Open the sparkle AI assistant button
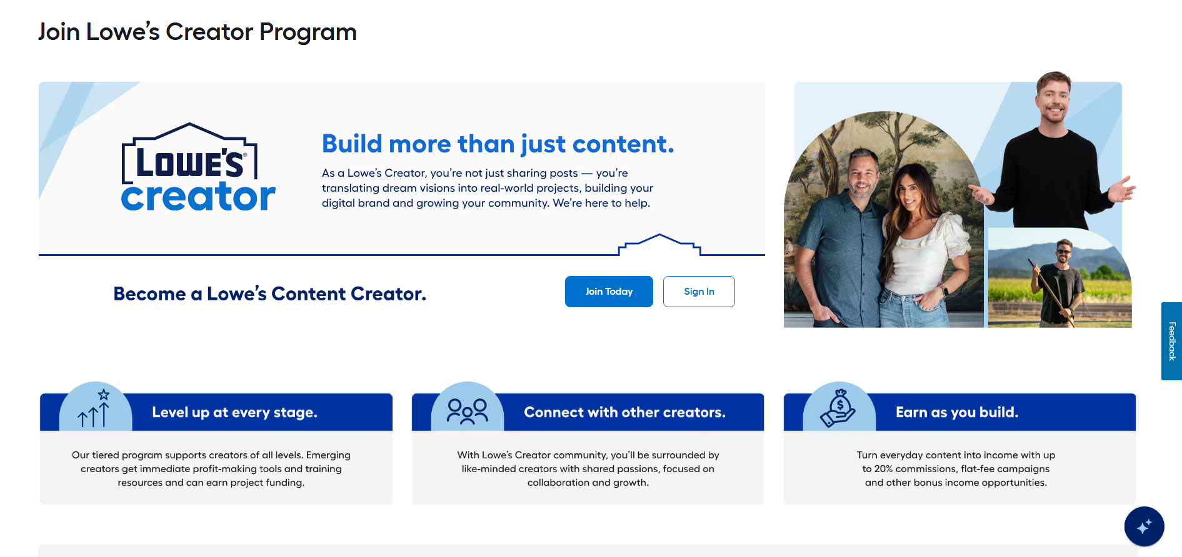 pyautogui.click(x=1143, y=526)
